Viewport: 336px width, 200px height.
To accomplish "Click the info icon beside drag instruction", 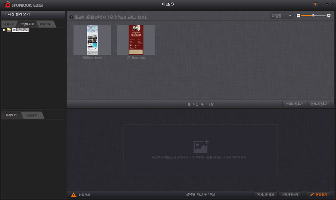I will point(71,18).
